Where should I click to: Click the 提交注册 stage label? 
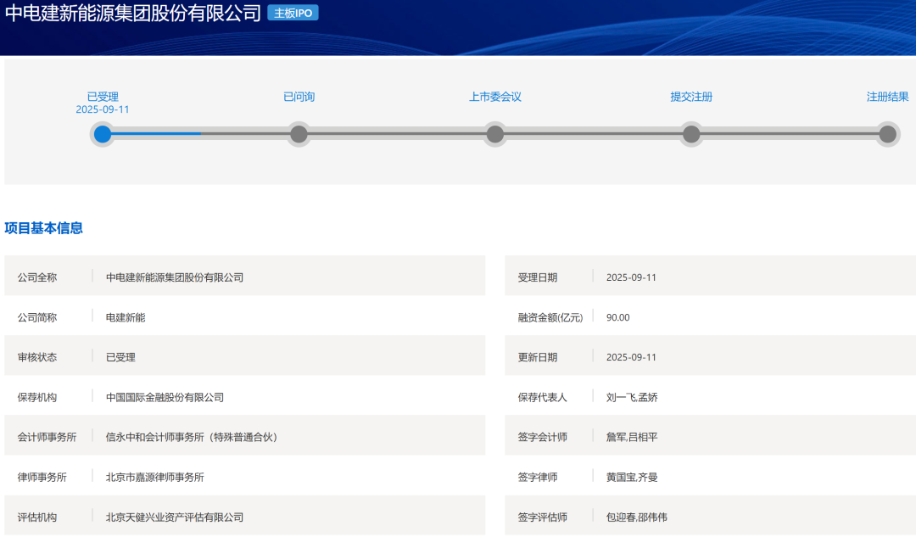(x=691, y=97)
